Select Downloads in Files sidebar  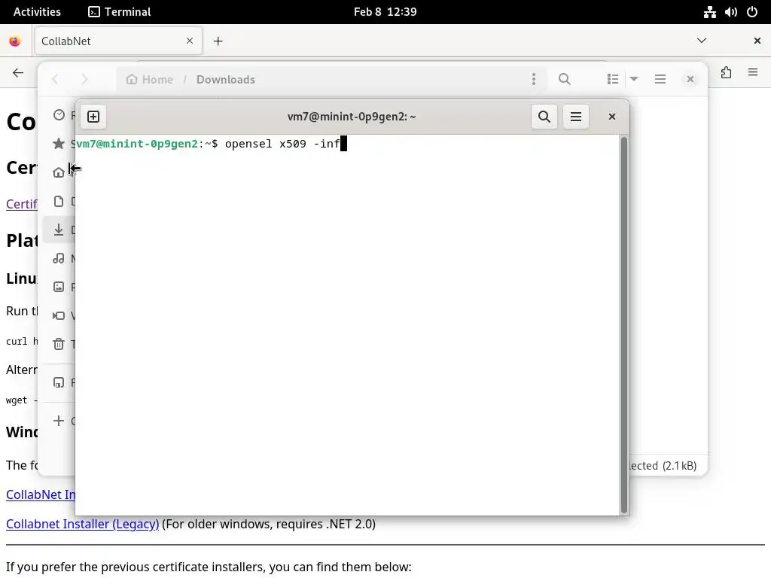[x=59, y=230]
